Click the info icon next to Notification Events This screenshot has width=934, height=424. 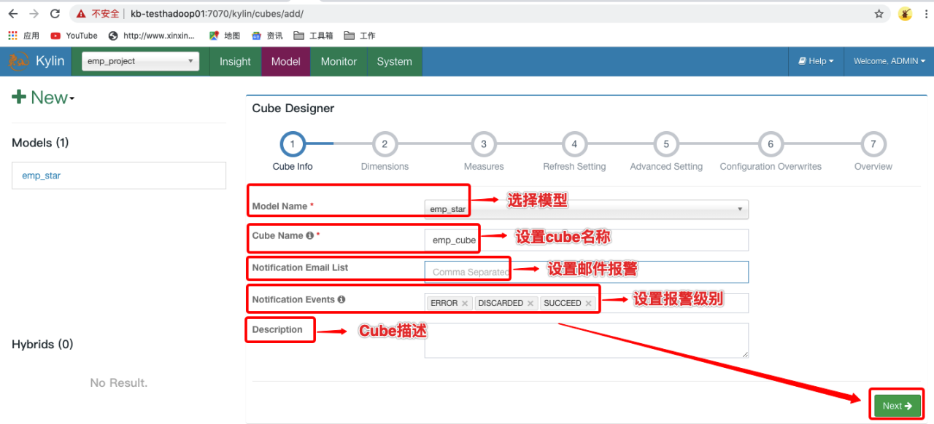(x=341, y=299)
